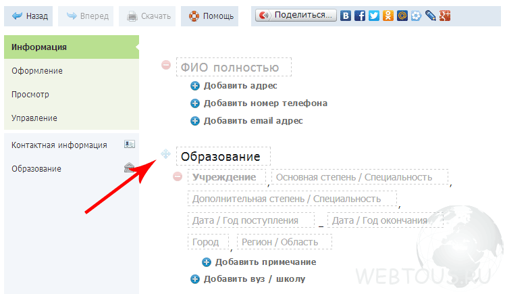Click the ФИО полностью input field
The height and width of the screenshot is (294, 505).
click(x=234, y=67)
